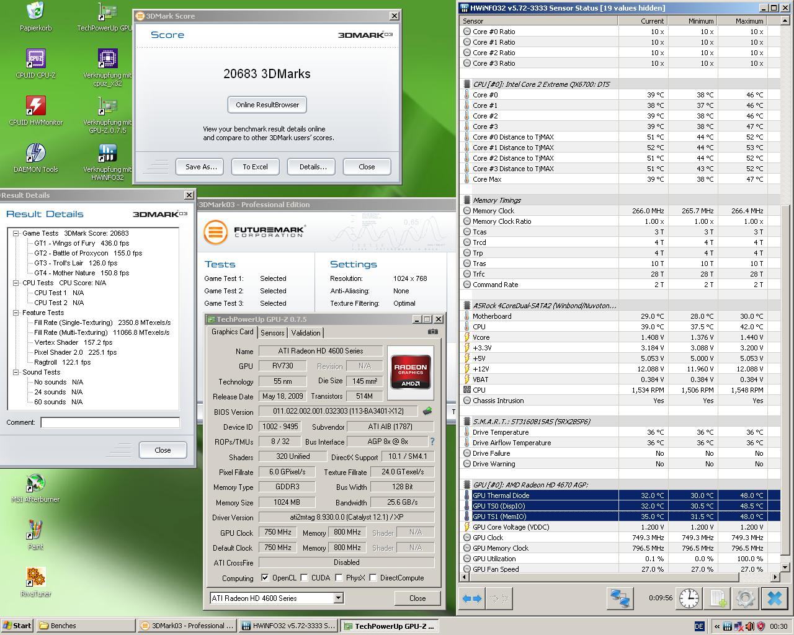Image resolution: width=794 pixels, height=635 pixels.
Task: Save the BIOS using the chip icon in GPU-Z
Action: [427, 411]
